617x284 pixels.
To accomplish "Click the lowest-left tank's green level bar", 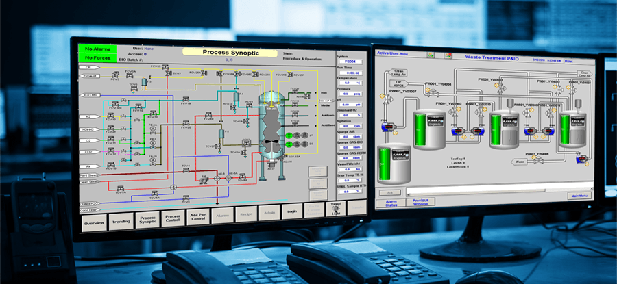I will [385, 164].
